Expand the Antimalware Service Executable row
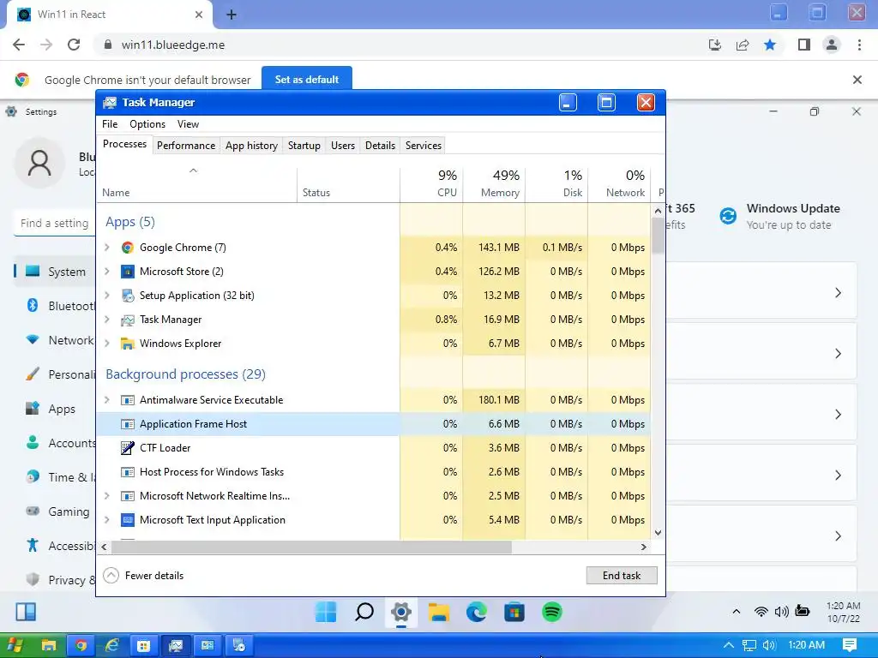 coord(107,400)
